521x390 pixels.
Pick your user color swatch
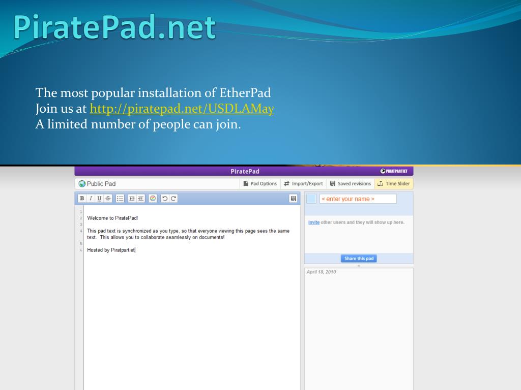click(311, 199)
